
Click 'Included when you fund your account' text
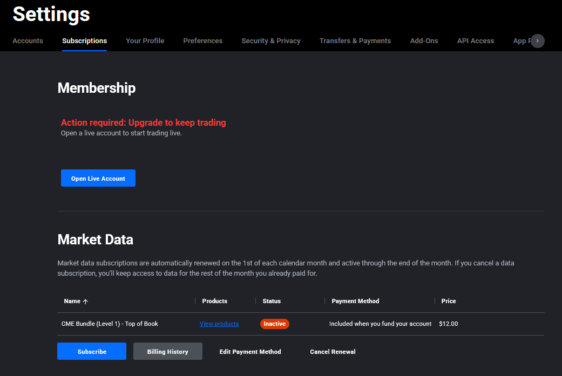[x=380, y=324]
